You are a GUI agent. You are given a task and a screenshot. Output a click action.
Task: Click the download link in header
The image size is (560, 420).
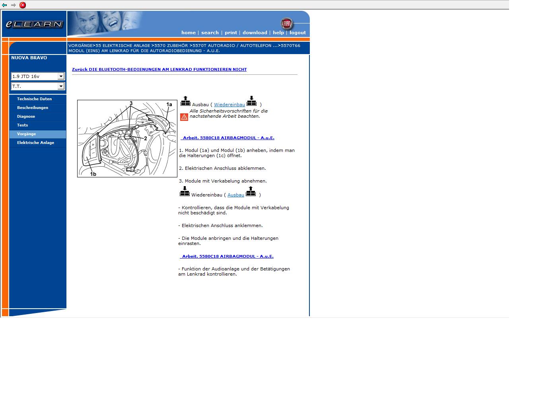click(255, 33)
